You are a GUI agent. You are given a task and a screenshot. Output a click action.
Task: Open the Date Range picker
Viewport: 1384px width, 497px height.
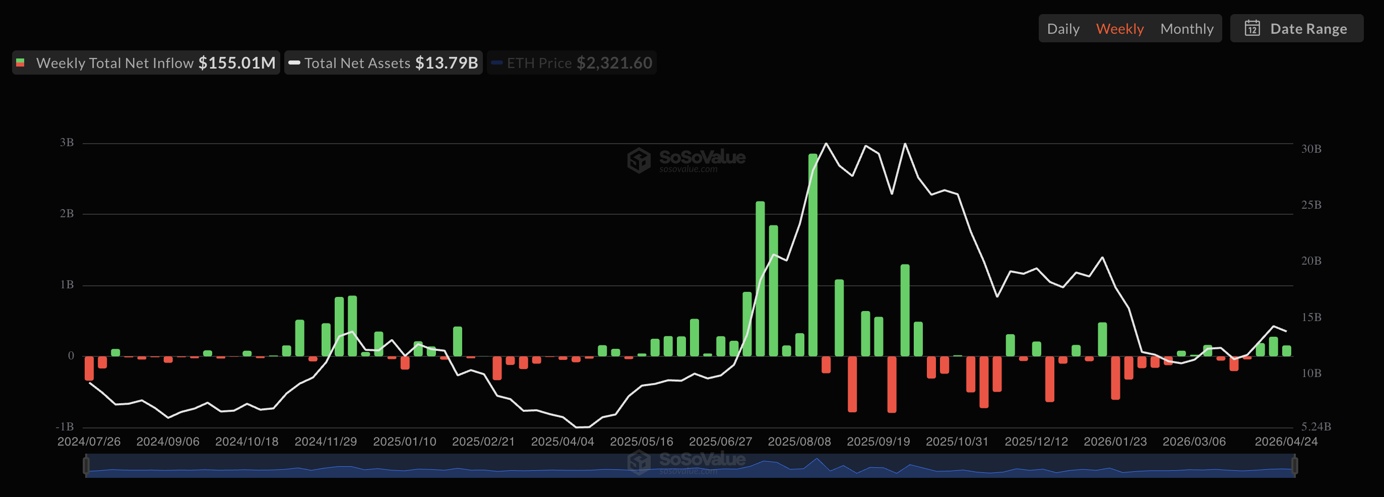(x=1296, y=28)
